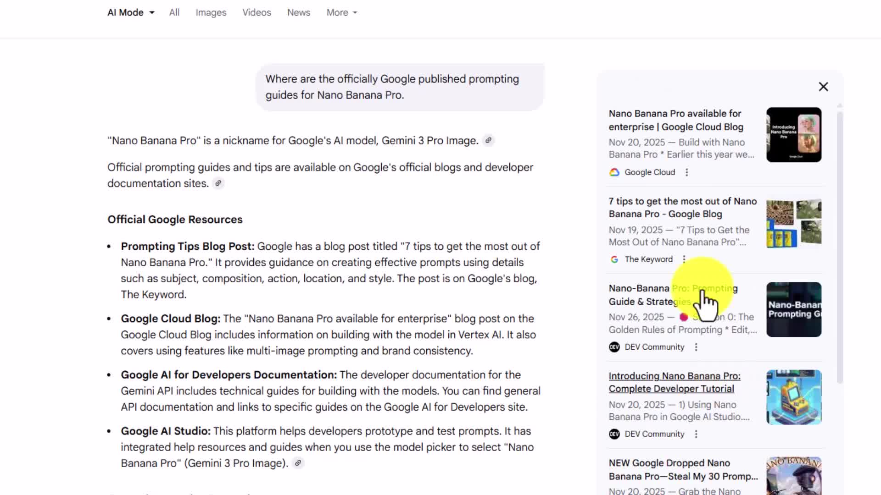The height and width of the screenshot is (495, 881).
Task: Switch to the Images tab
Action: pyautogui.click(x=211, y=13)
